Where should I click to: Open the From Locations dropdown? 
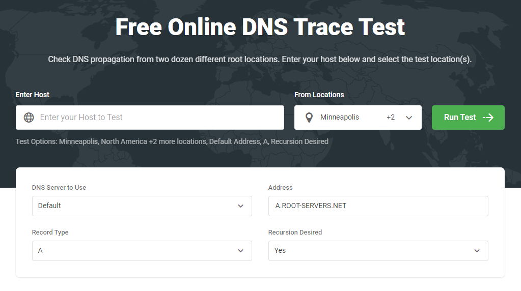pyautogui.click(x=358, y=118)
